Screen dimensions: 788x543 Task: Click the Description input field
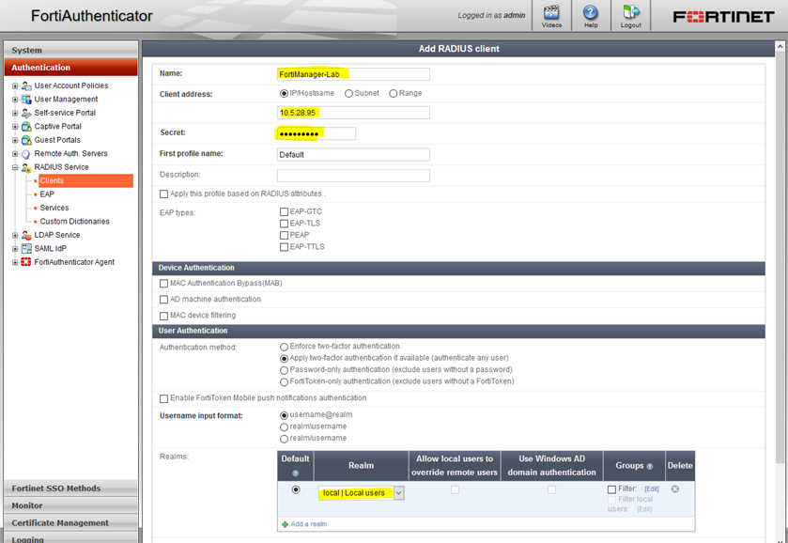coord(353,176)
